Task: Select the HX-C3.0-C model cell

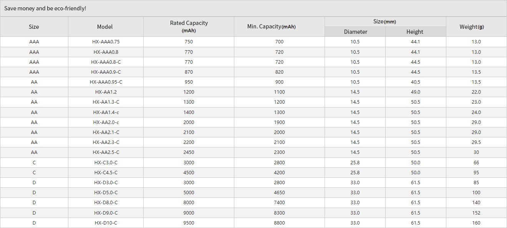Action: coord(106,163)
